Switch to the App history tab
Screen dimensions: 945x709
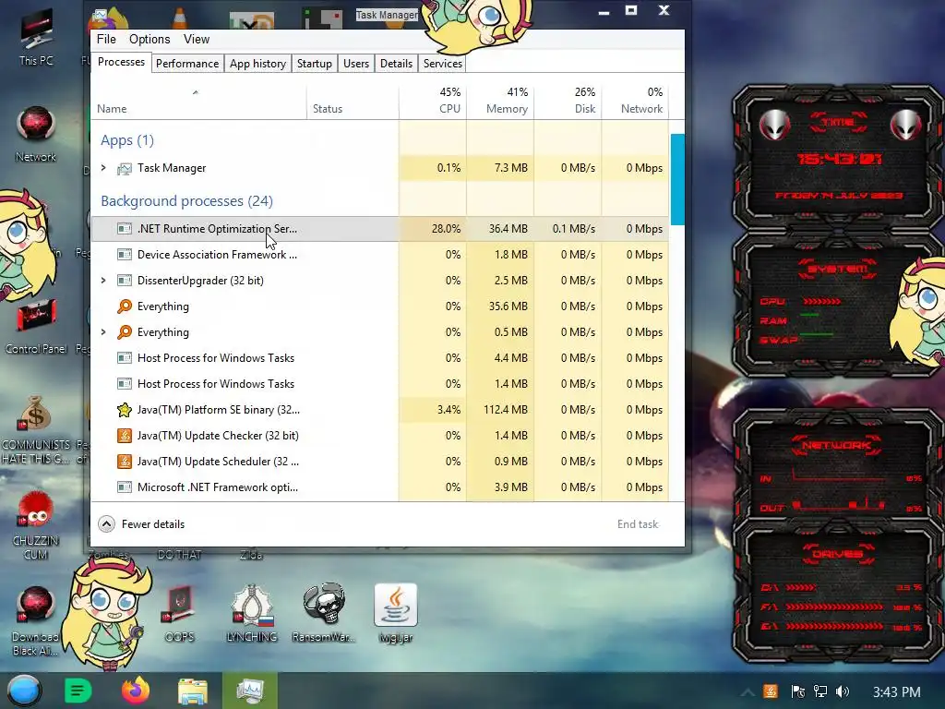pos(258,64)
